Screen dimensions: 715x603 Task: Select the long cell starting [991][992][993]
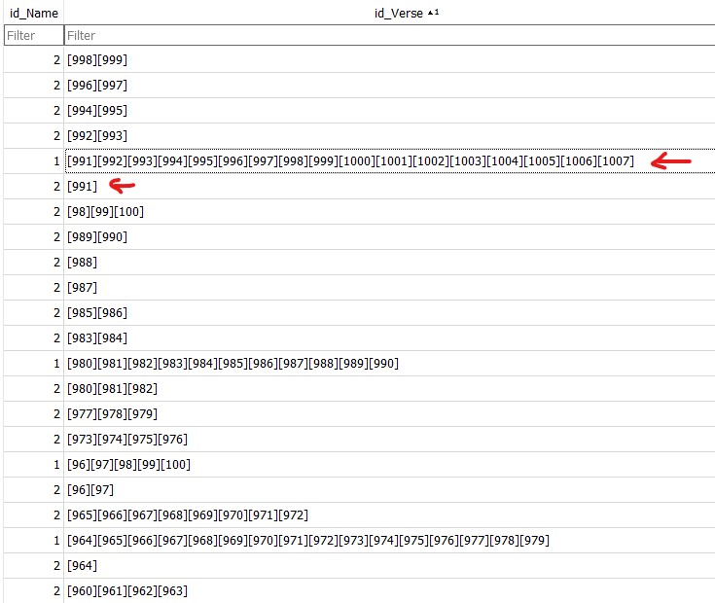pos(390,160)
